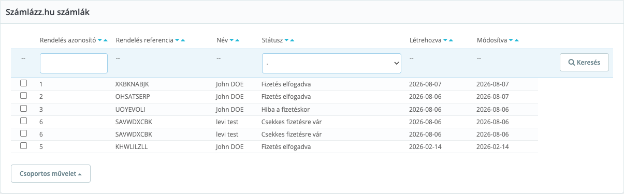Click up sort arrow beside Státusz
The width and height of the screenshot is (624, 194).
(292, 40)
